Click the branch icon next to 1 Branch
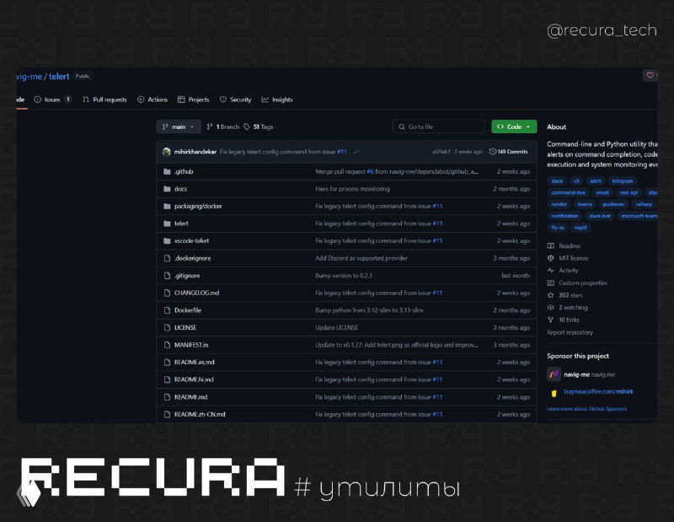 click(x=209, y=126)
